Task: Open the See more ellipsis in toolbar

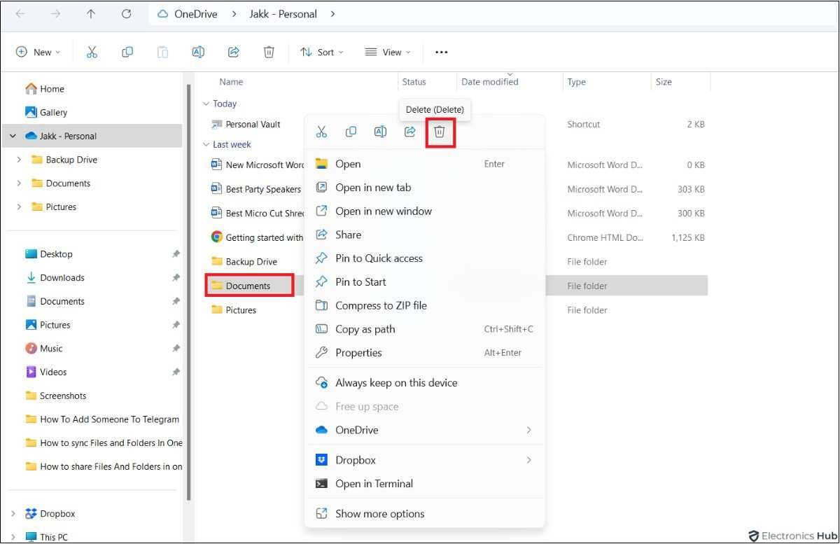Action: click(441, 52)
